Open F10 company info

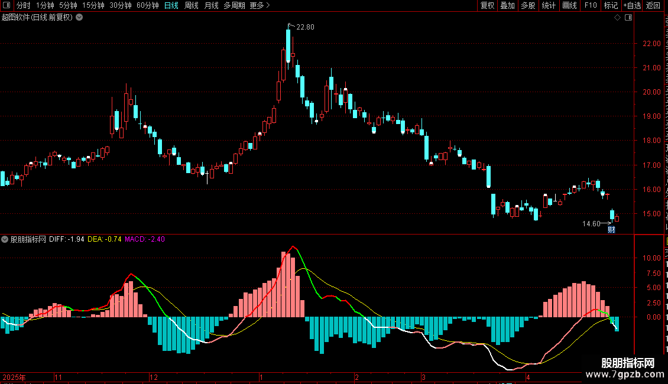591,5
